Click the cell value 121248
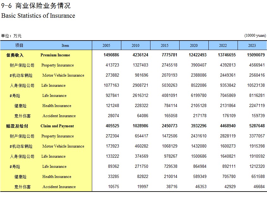The image size is (267, 202). click(x=112, y=105)
